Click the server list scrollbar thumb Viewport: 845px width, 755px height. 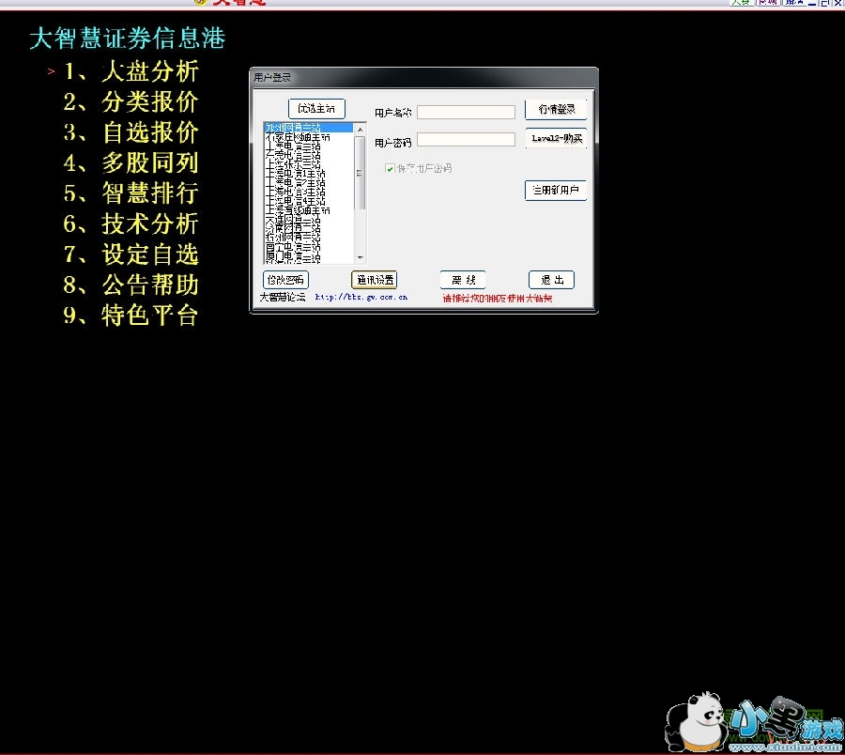click(x=360, y=173)
